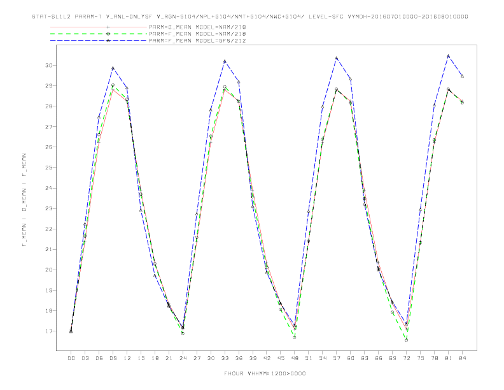
Task: Click the x-axis forecast hour label 81
Action: pos(449,358)
